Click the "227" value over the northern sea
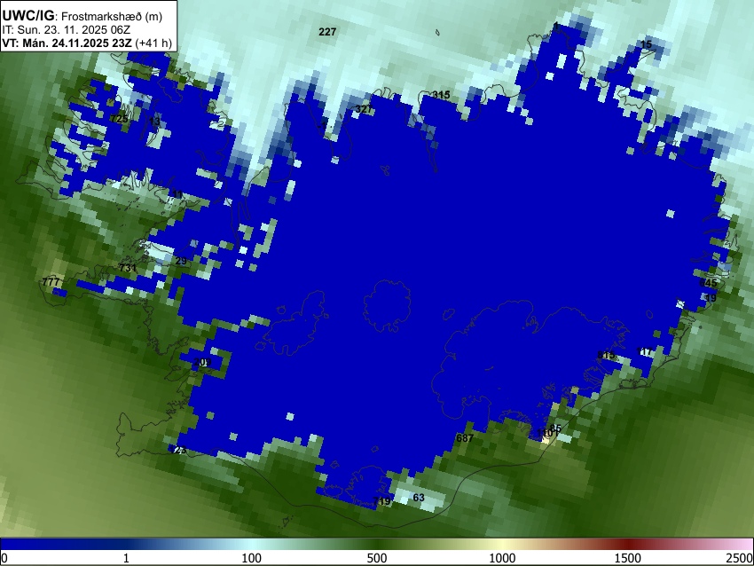The image size is (754, 566). (x=327, y=32)
